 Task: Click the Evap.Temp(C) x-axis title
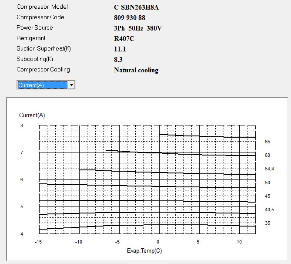(x=144, y=251)
